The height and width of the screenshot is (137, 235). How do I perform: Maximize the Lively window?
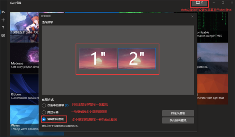(223, 3)
